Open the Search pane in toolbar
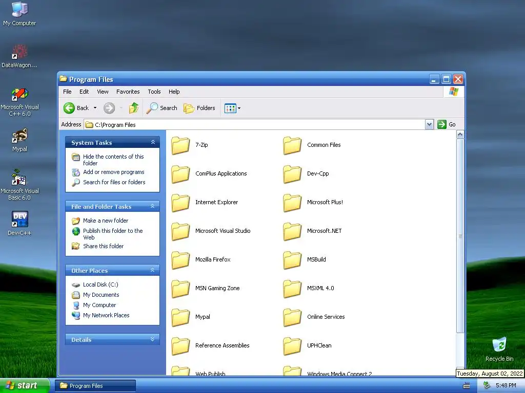Viewport: 525px width, 393px height. click(x=161, y=108)
